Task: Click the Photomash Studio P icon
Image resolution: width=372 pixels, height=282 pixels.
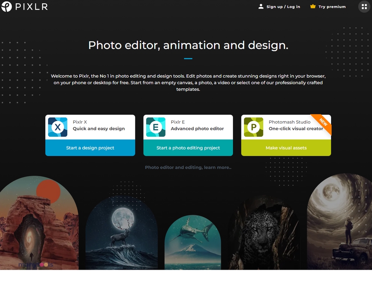Action: tap(254, 127)
